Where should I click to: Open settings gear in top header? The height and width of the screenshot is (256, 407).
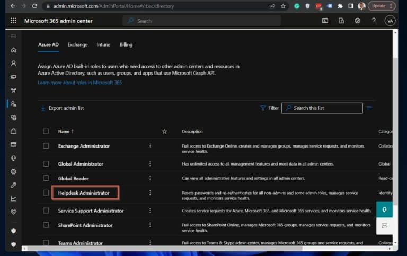(x=357, y=21)
